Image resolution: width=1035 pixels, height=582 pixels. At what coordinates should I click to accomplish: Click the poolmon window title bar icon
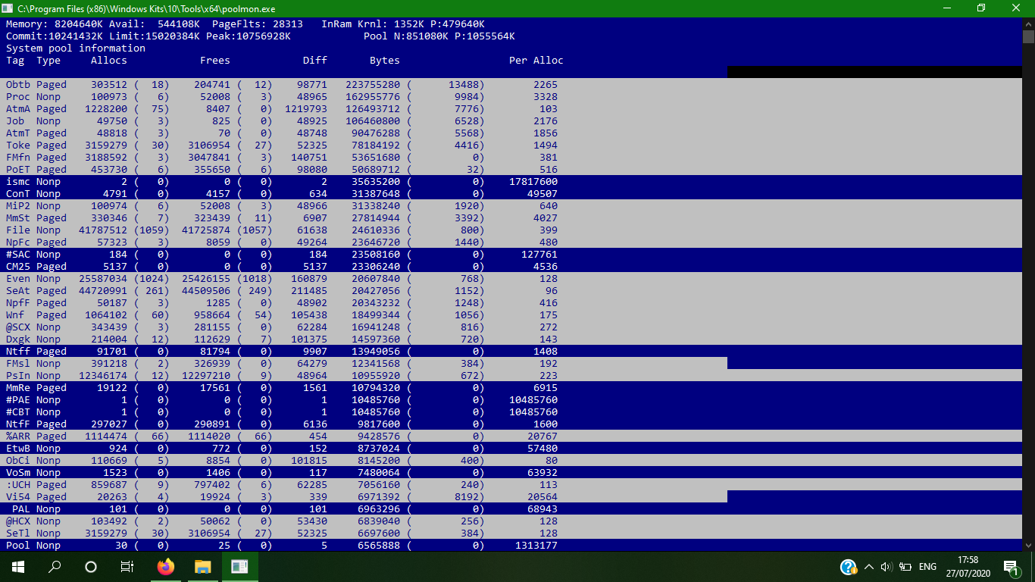click(8, 8)
